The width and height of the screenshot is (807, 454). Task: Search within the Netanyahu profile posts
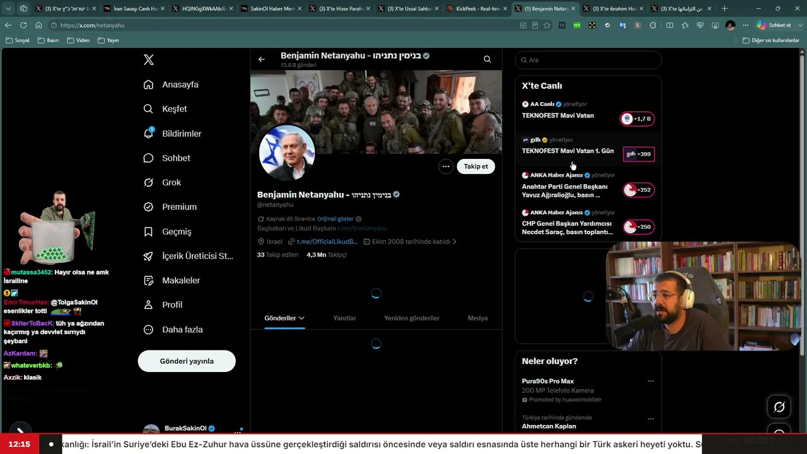pyautogui.click(x=487, y=59)
